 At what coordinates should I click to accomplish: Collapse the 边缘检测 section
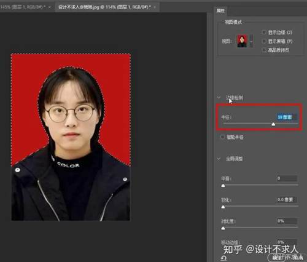pos(219,98)
